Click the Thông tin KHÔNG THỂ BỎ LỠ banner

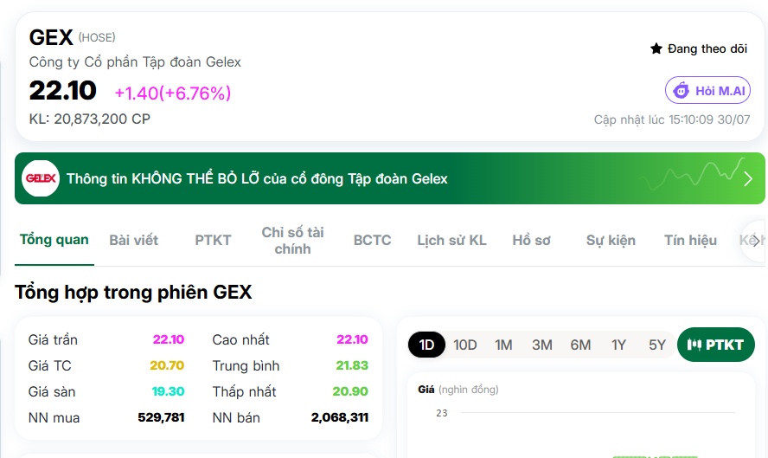(390, 178)
